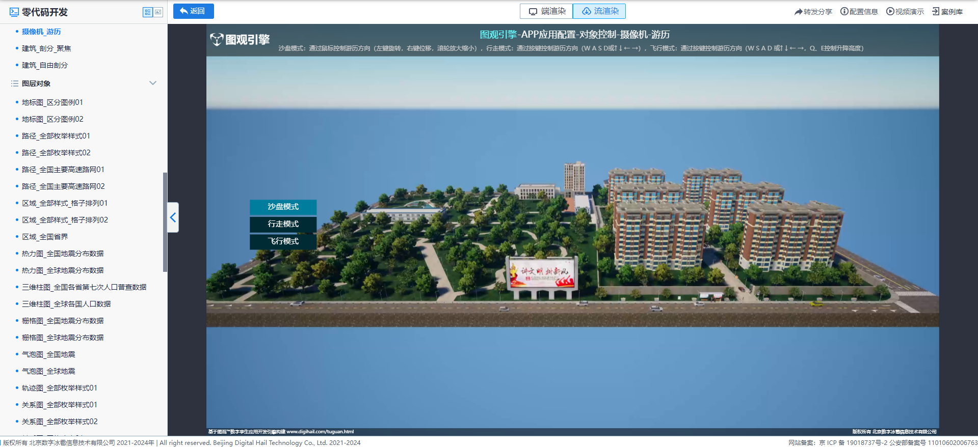Open 建筑_剖分_聚焦 example item

46,48
